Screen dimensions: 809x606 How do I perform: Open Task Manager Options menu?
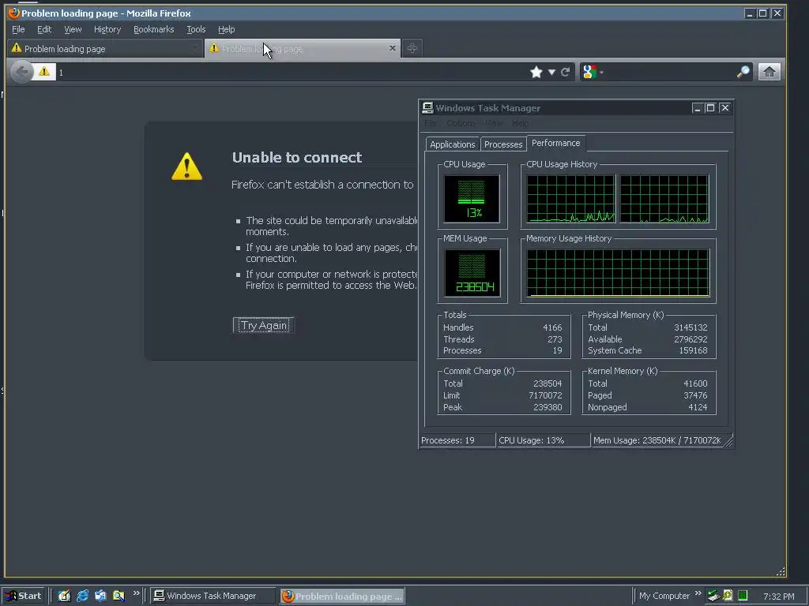461,123
